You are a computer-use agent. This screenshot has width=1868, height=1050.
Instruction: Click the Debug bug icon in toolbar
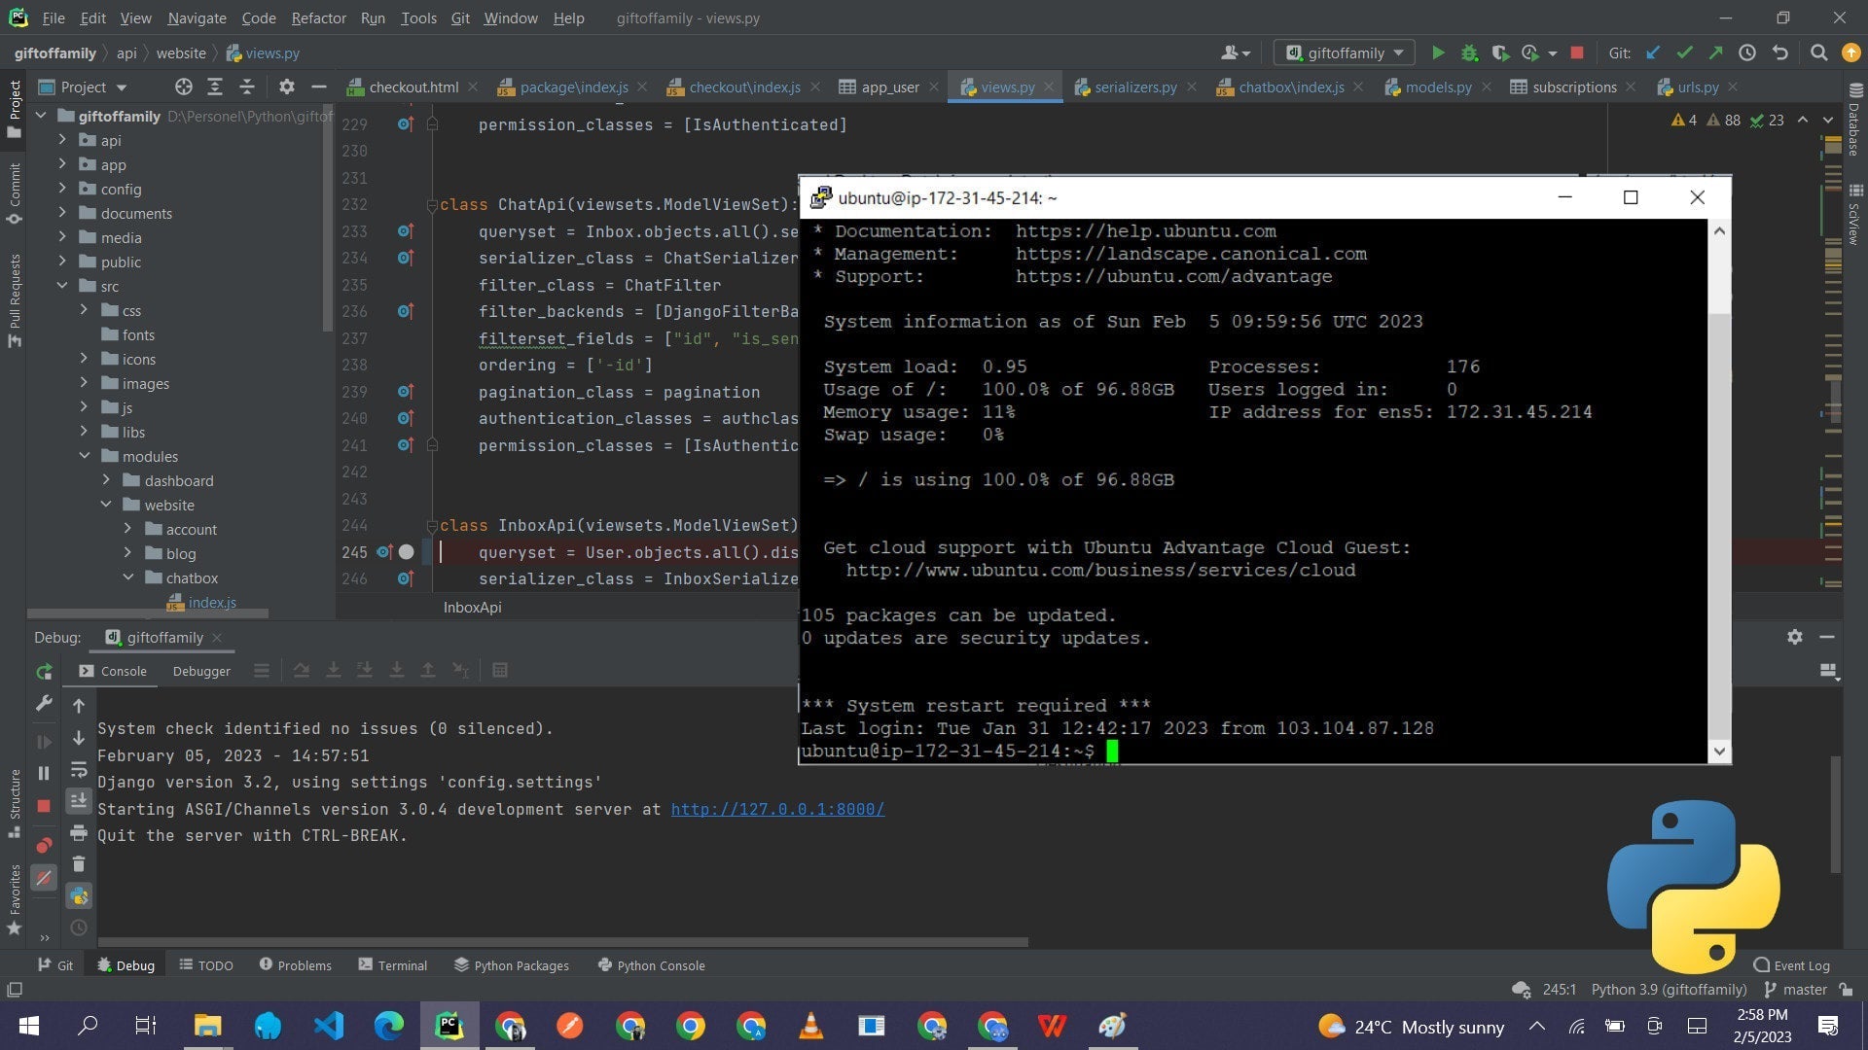tap(1469, 52)
